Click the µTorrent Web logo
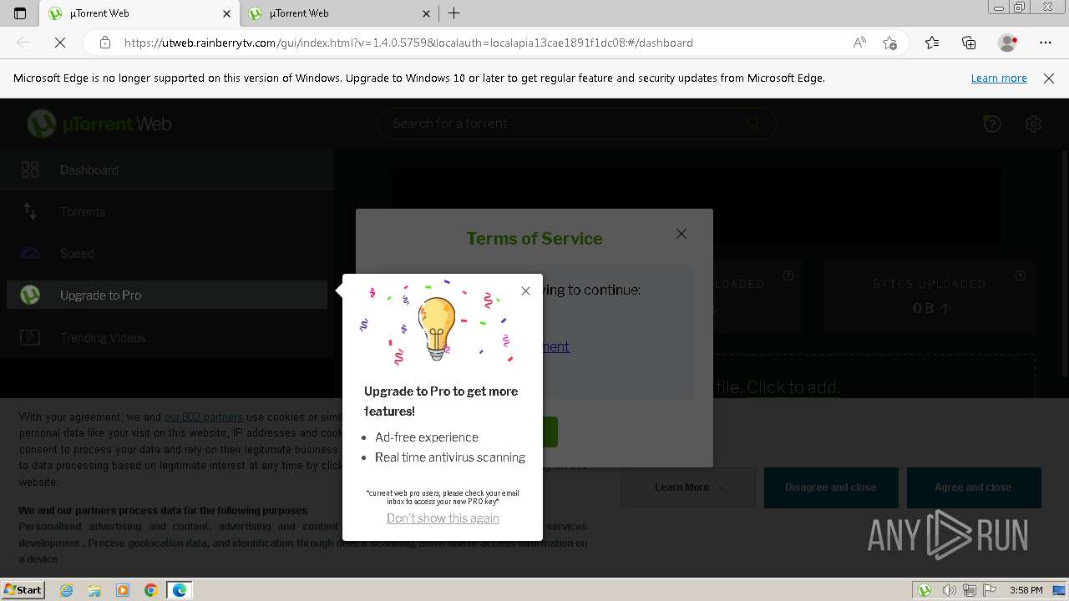The image size is (1069, 601). click(x=99, y=124)
